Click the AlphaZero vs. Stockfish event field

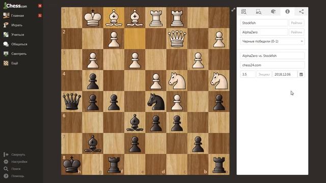coord(272,56)
